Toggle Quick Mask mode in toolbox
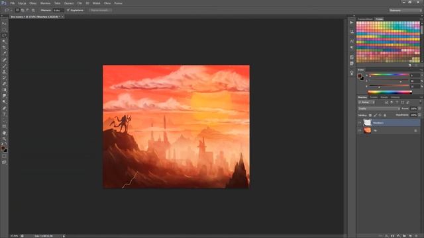Screen dimensions: 424x238 click(x=4, y=156)
